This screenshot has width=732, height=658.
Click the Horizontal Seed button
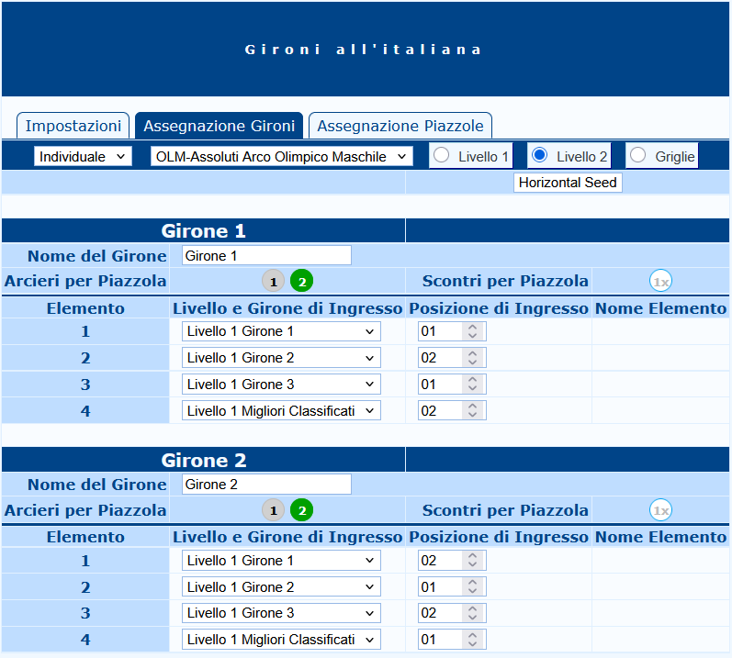[568, 183]
